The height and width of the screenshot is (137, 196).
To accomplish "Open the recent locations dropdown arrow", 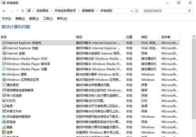I will click(17, 11).
